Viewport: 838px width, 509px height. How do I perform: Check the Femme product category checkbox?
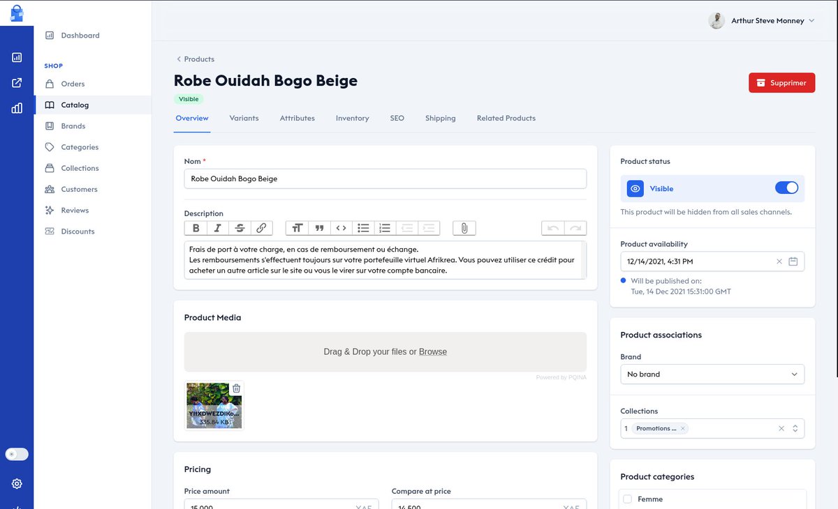(626, 499)
